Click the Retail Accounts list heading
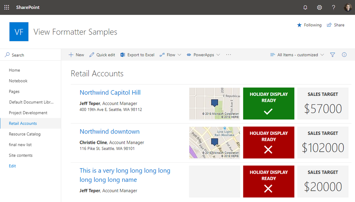 coord(97,73)
